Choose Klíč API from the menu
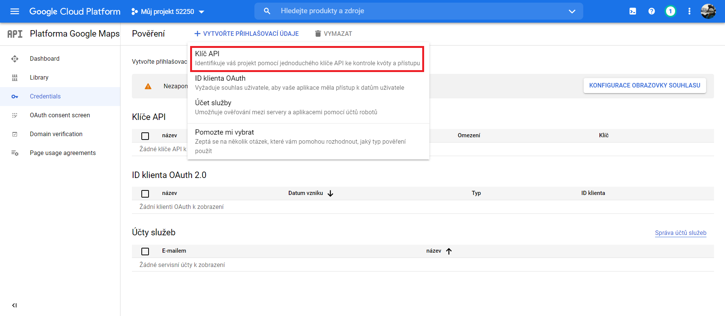Screen dimensions: 725x316 tap(307, 58)
